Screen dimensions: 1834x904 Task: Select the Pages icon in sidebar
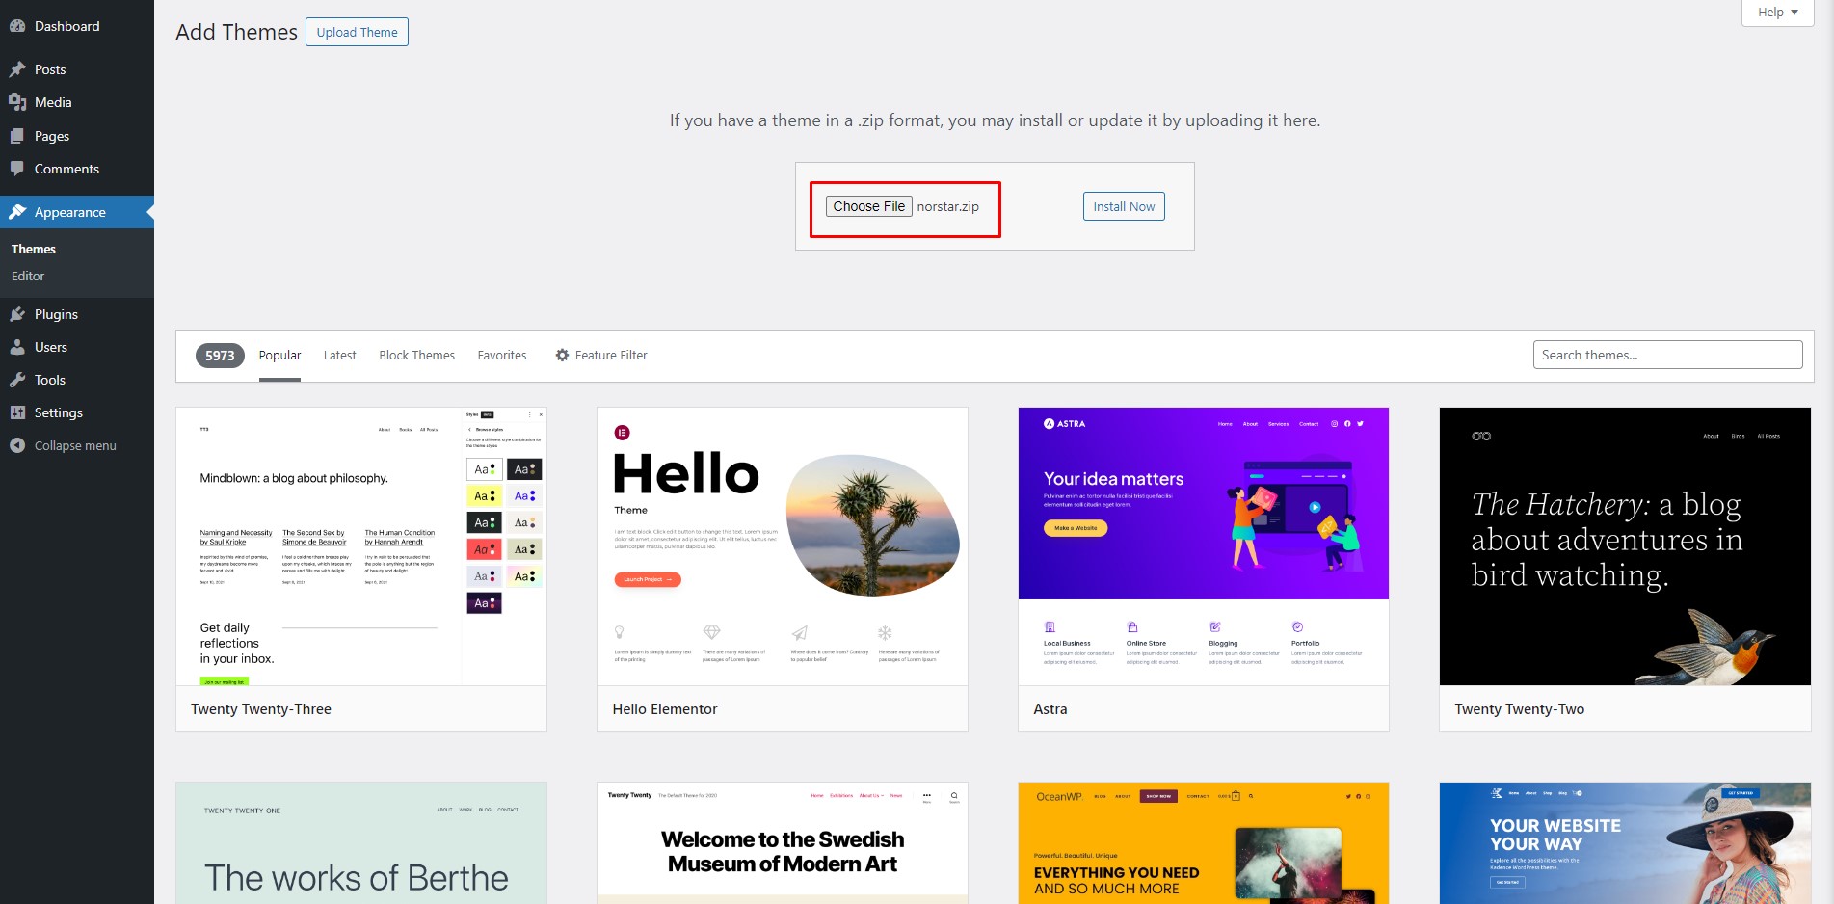[x=17, y=136]
